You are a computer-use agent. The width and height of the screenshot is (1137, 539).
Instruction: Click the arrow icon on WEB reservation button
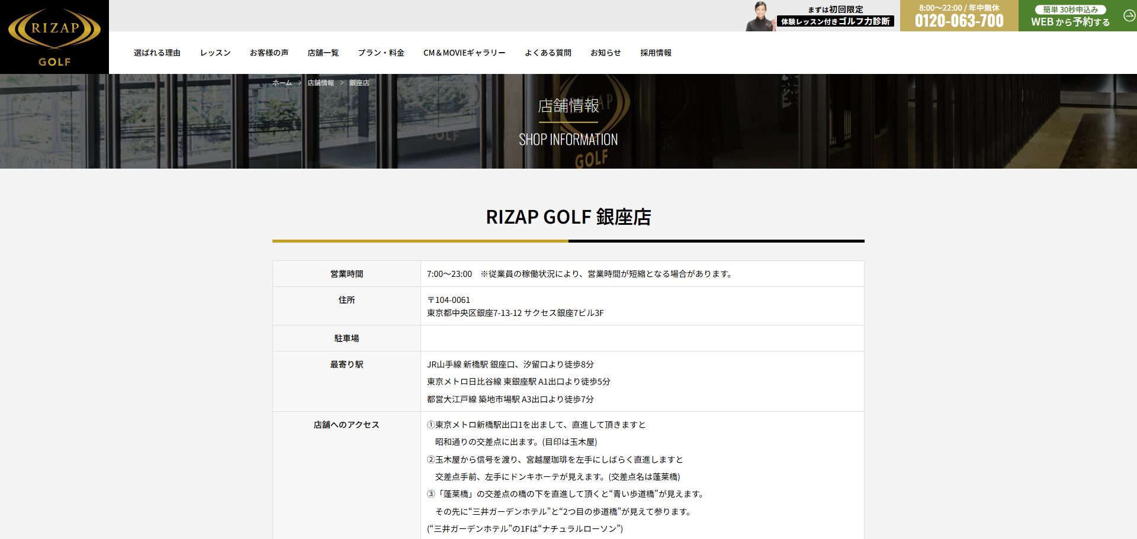click(x=1129, y=16)
